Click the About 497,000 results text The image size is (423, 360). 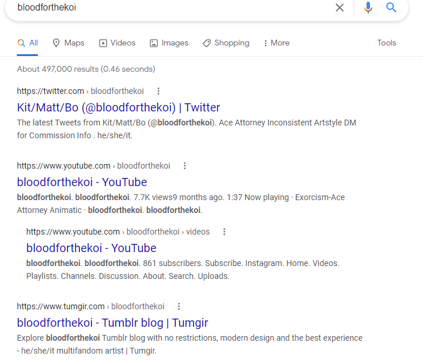coord(86,69)
